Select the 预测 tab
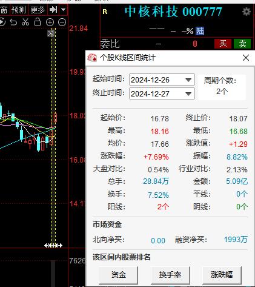Screen dimensions: 255x287 pos(18,10)
